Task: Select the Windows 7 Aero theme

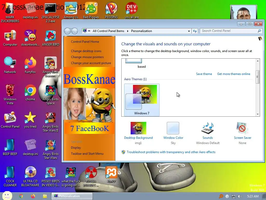Action: pos(142,100)
